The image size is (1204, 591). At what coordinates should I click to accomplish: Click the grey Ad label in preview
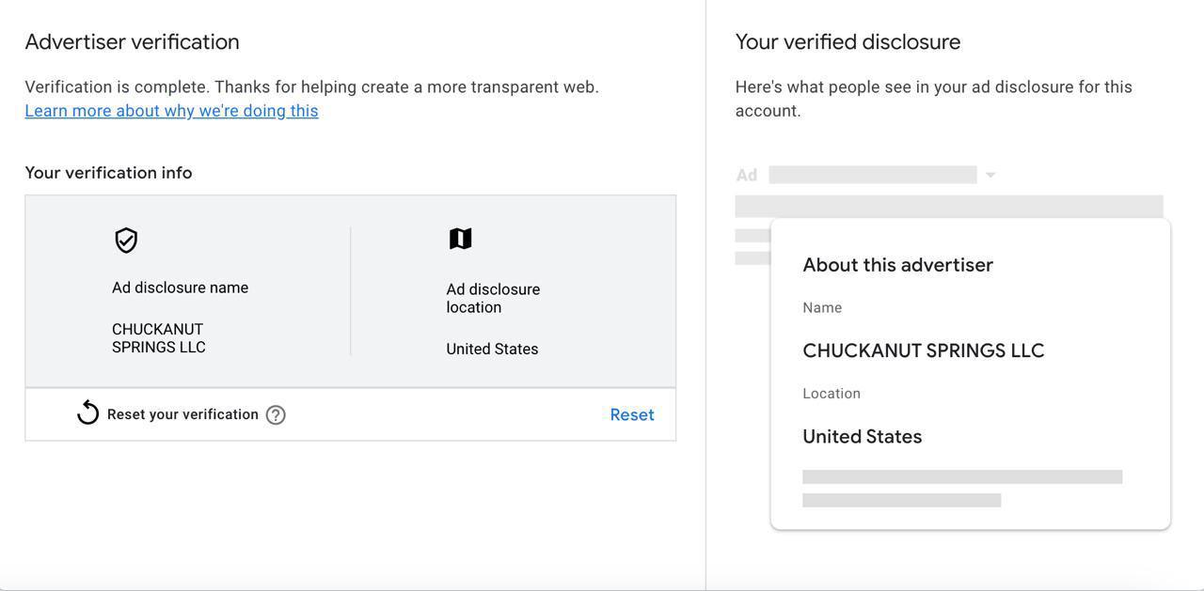click(x=747, y=175)
